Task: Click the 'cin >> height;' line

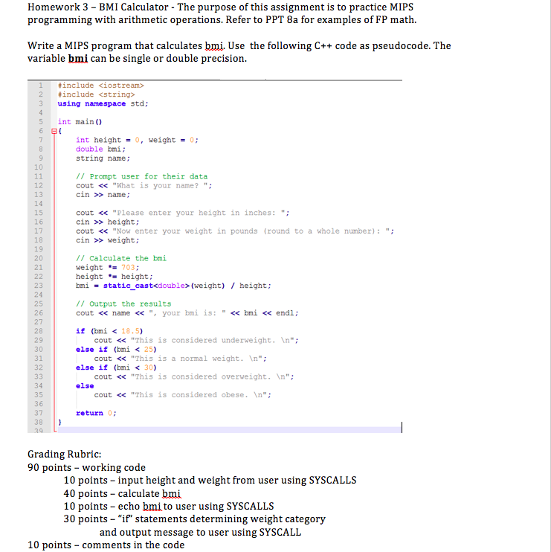Action: 108,222
